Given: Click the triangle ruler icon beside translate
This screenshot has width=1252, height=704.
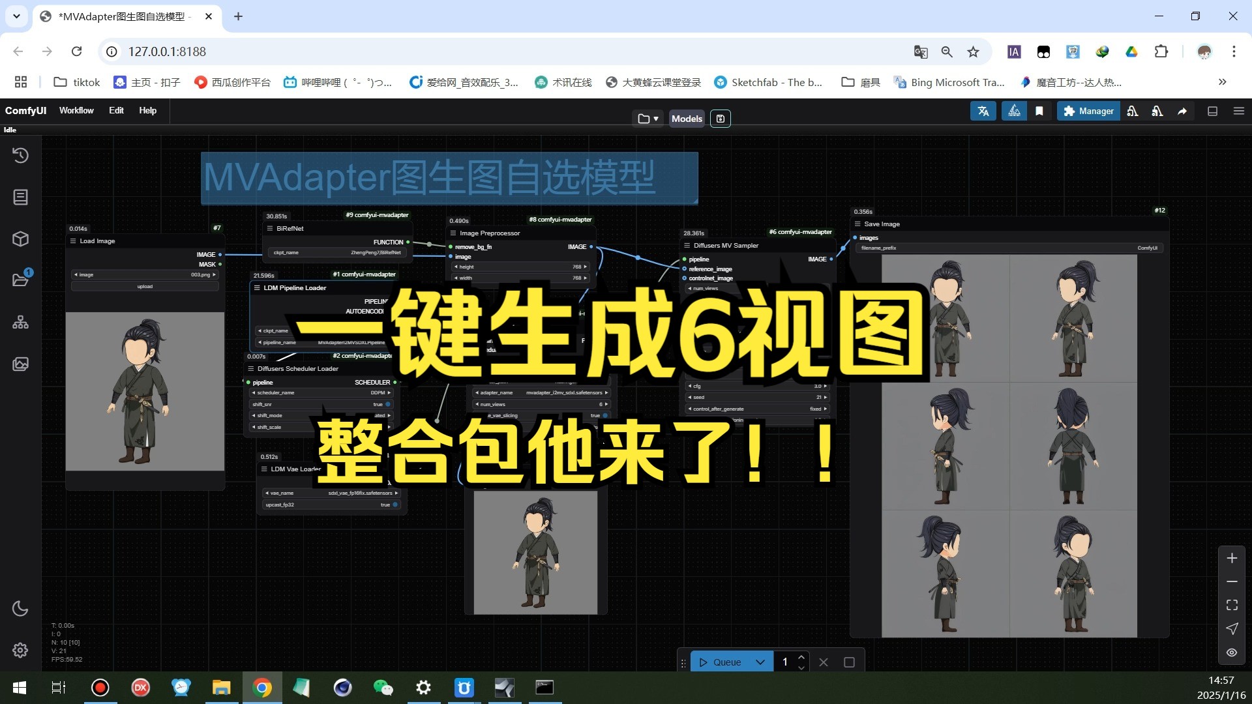Looking at the screenshot, I should (1014, 111).
